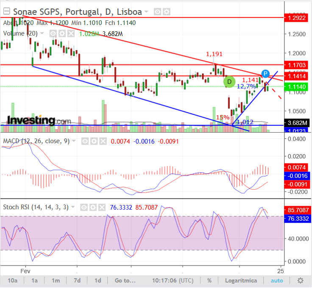This screenshot has width=312, height=288.
Task: Click the Fev label on time axis
Action: [x=25, y=271]
